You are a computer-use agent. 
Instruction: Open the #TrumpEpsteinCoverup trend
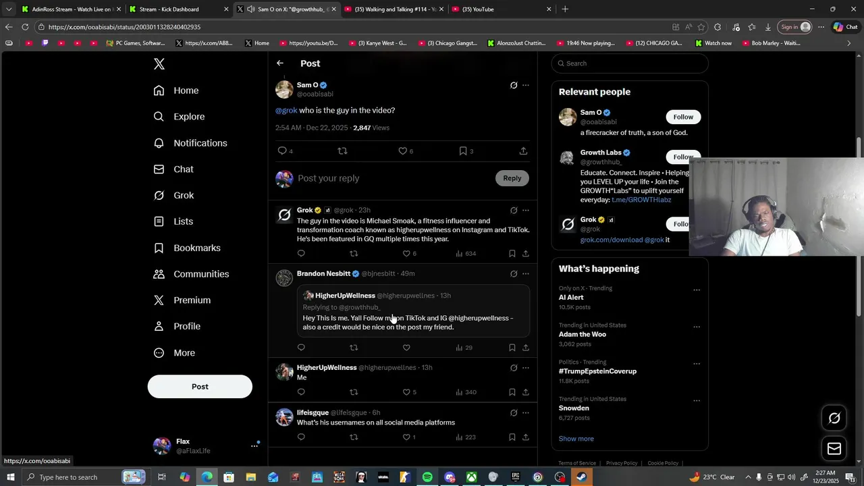tap(597, 371)
